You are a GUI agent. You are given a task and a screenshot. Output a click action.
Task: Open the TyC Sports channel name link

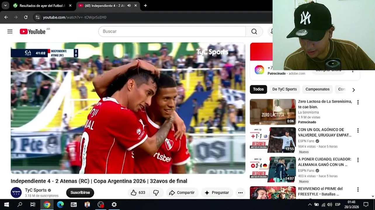pyautogui.click(x=36, y=190)
